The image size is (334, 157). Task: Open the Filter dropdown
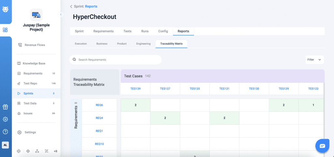[x=315, y=60]
